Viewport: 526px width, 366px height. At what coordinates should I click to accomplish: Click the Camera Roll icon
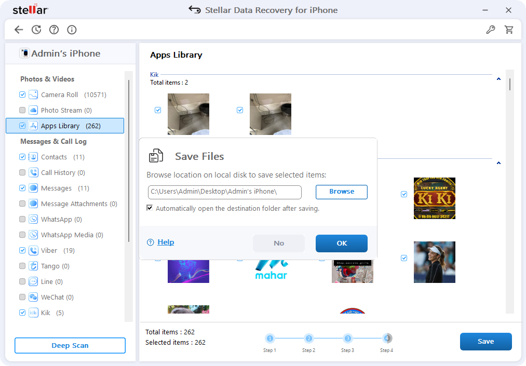[x=33, y=94]
